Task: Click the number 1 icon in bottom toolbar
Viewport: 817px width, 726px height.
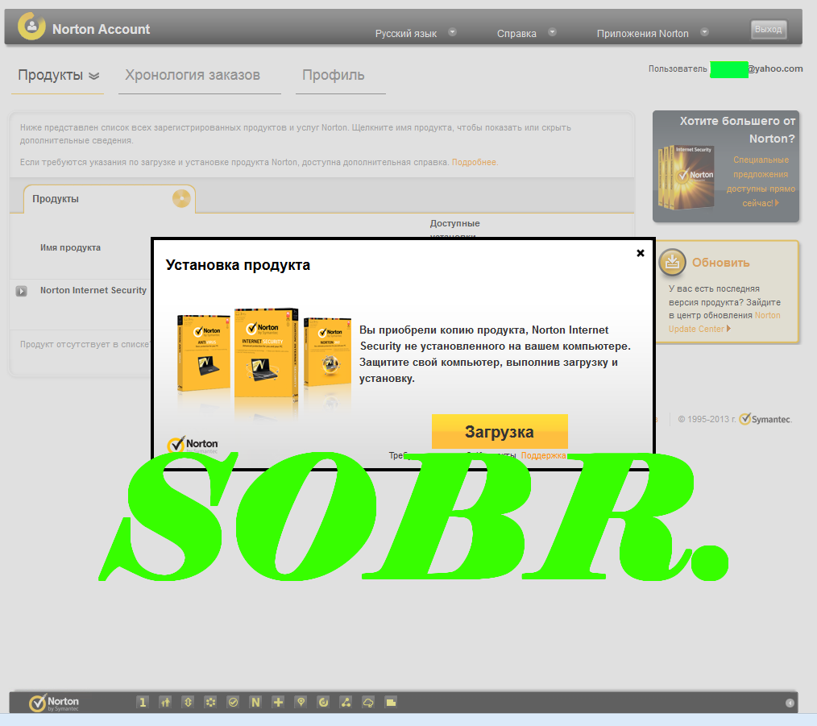Action: pyautogui.click(x=143, y=702)
